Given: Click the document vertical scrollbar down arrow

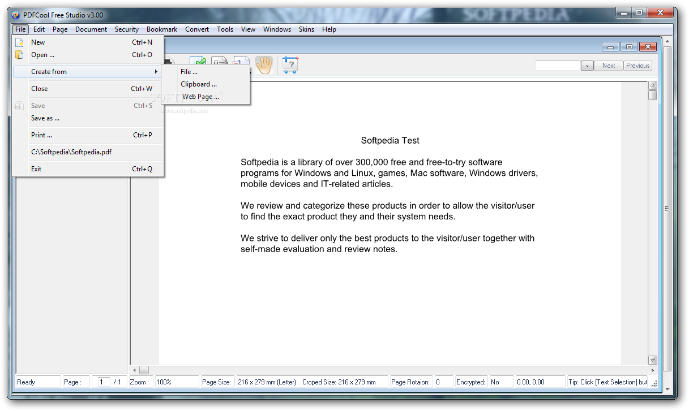Looking at the screenshot, I should [x=653, y=360].
